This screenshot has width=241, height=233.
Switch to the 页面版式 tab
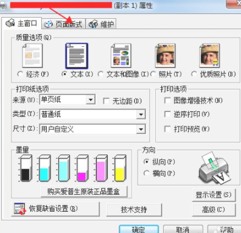pos(64,24)
